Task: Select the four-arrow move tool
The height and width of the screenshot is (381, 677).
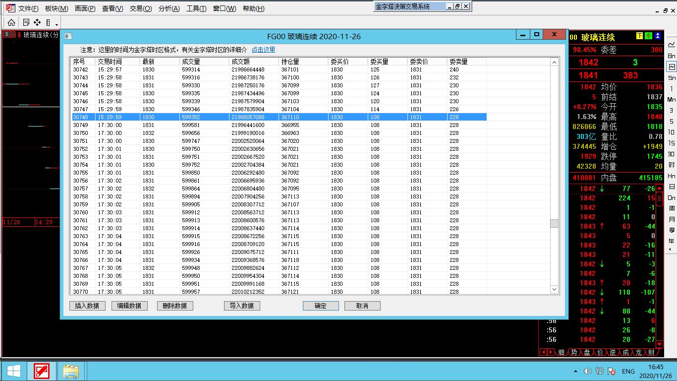Action: 37,22
